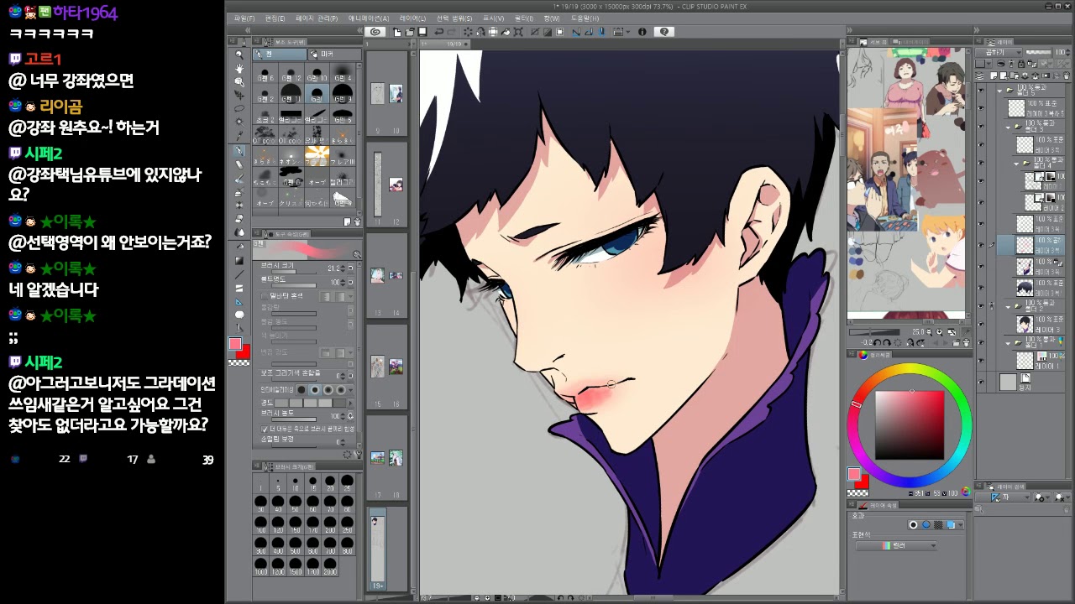Image resolution: width=1075 pixels, height=604 pixels.
Task: Select the Zoom magnifier tool
Action: [239, 55]
